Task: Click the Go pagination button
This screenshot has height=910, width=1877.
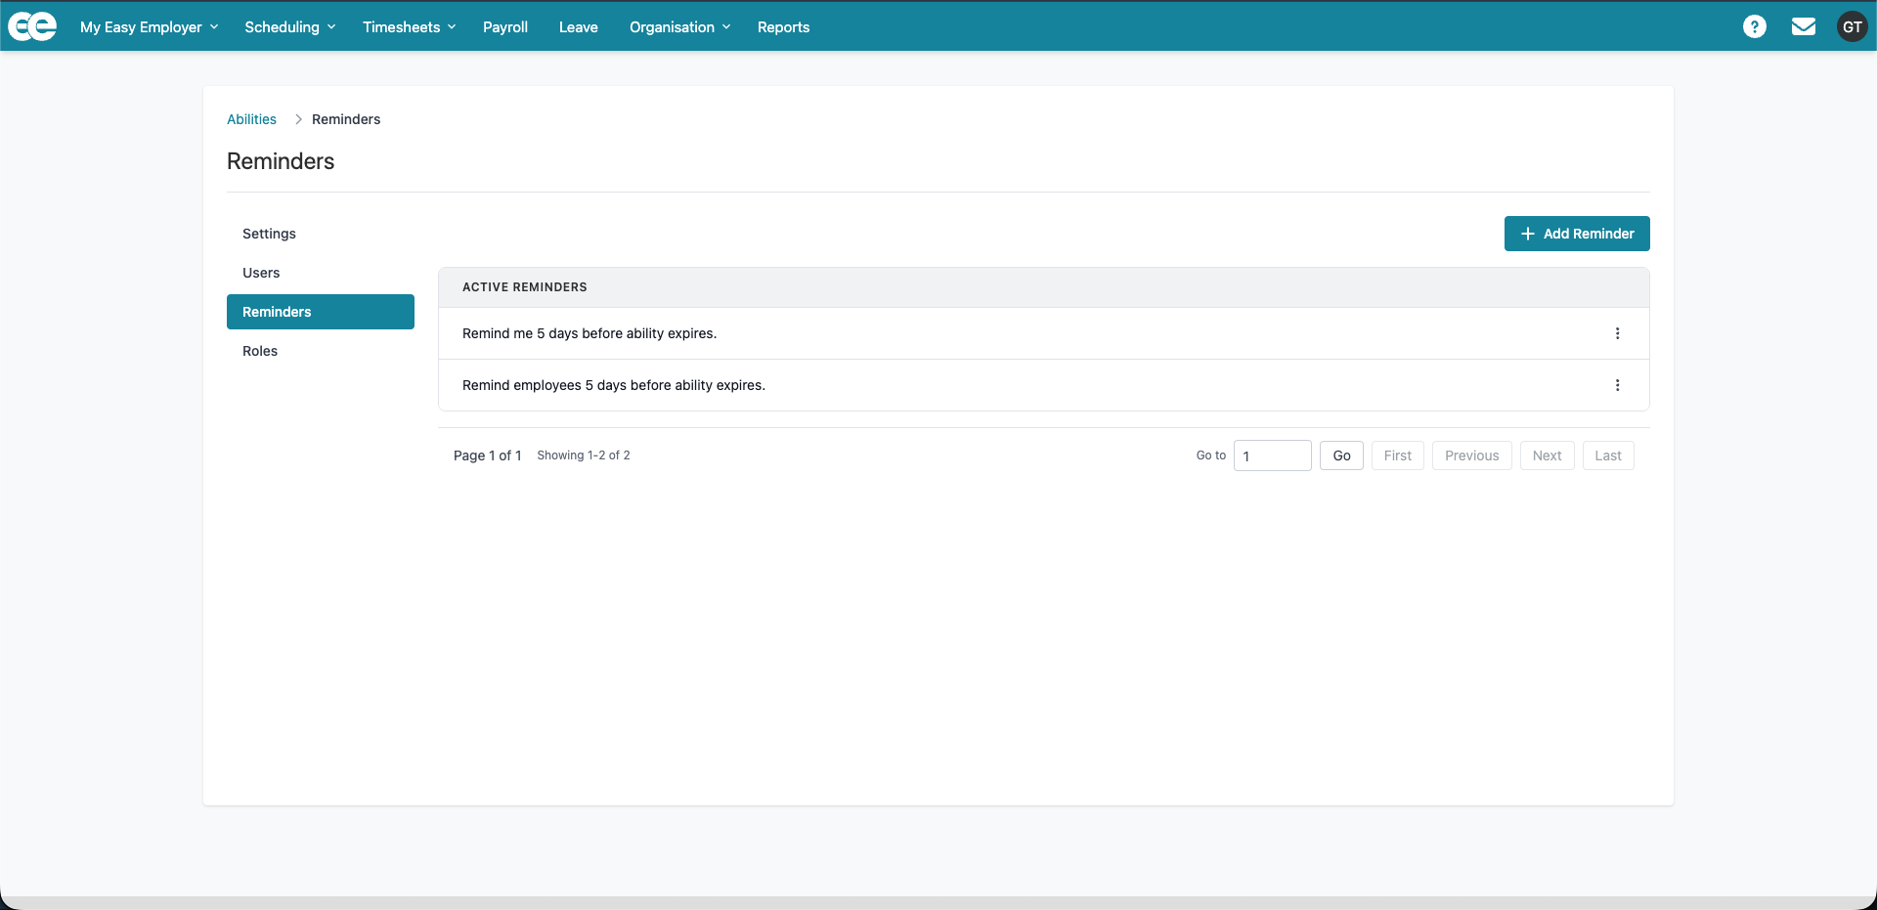Action: pyautogui.click(x=1341, y=455)
